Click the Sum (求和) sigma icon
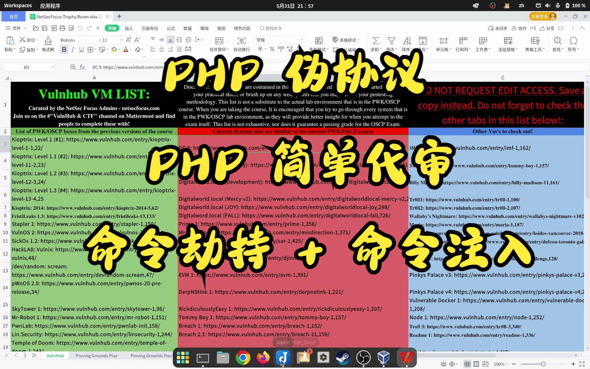This screenshot has height=369, width=590. click(376, 41)
